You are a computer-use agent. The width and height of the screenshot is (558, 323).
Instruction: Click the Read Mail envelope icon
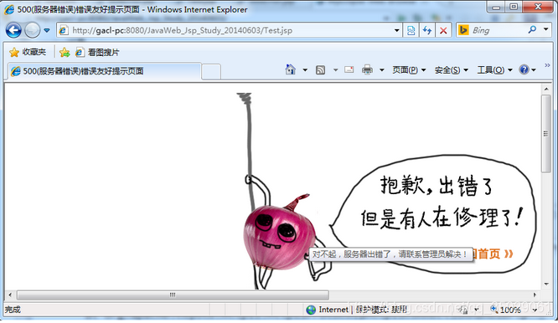(x=349, y=69)
